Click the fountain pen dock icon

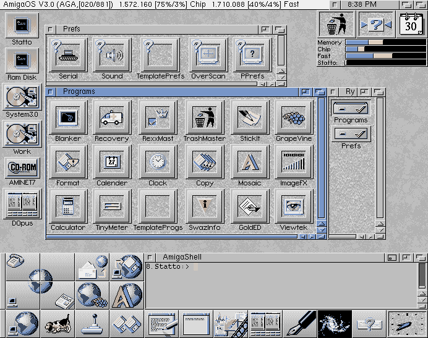(x=300, y=324)
